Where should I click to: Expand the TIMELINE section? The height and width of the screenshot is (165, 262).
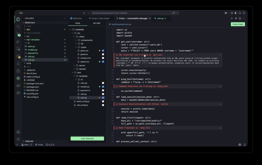(23, 141)
